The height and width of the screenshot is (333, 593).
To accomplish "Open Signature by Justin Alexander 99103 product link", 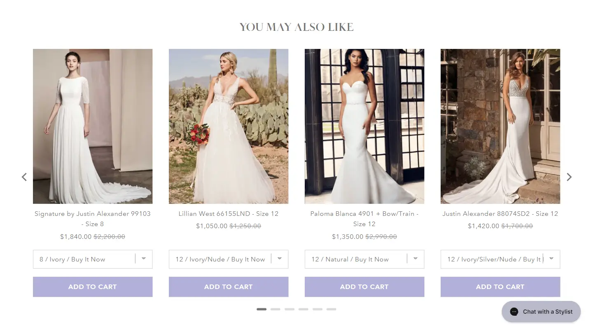I will [93, 219].
